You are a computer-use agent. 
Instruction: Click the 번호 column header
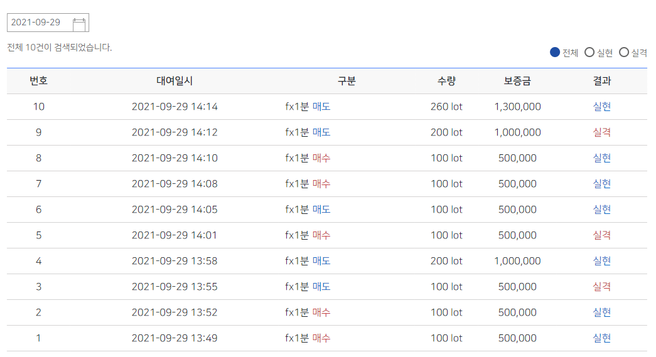tap(38, 81)
